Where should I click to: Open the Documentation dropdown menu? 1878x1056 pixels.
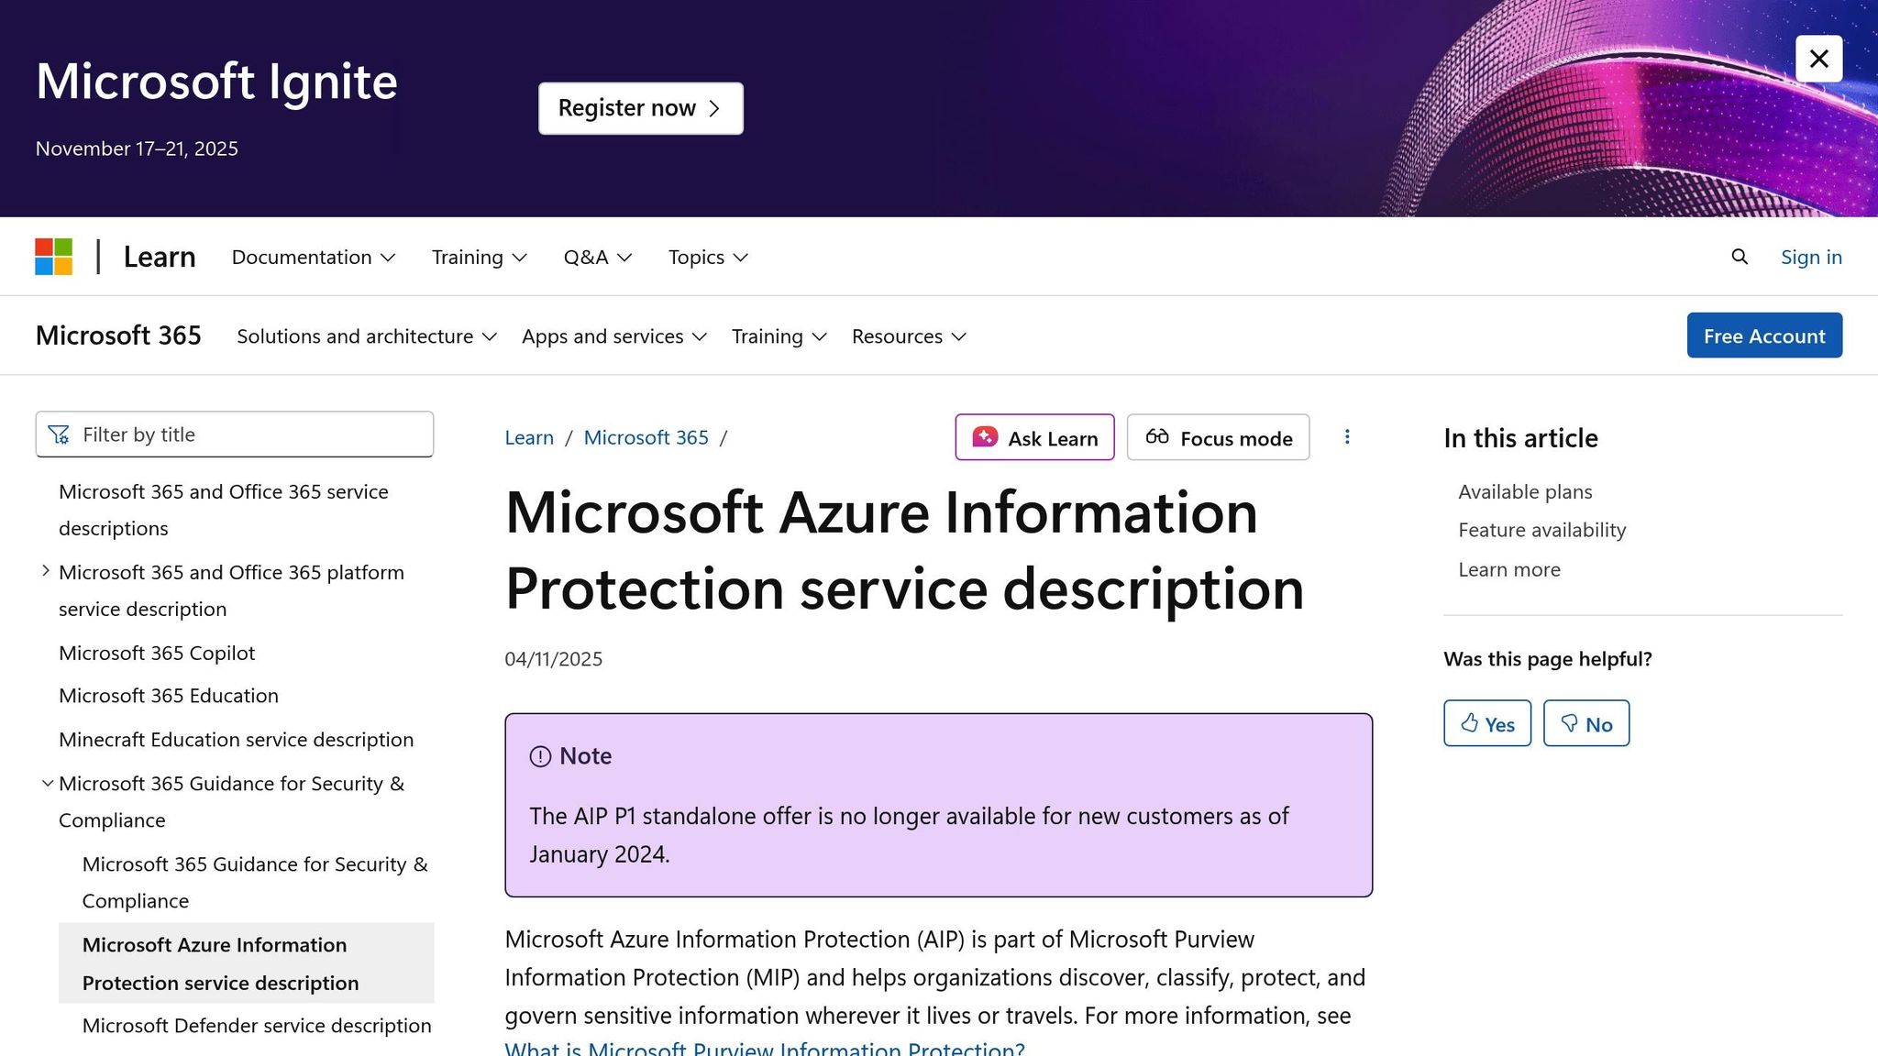(x=313, y=257)
